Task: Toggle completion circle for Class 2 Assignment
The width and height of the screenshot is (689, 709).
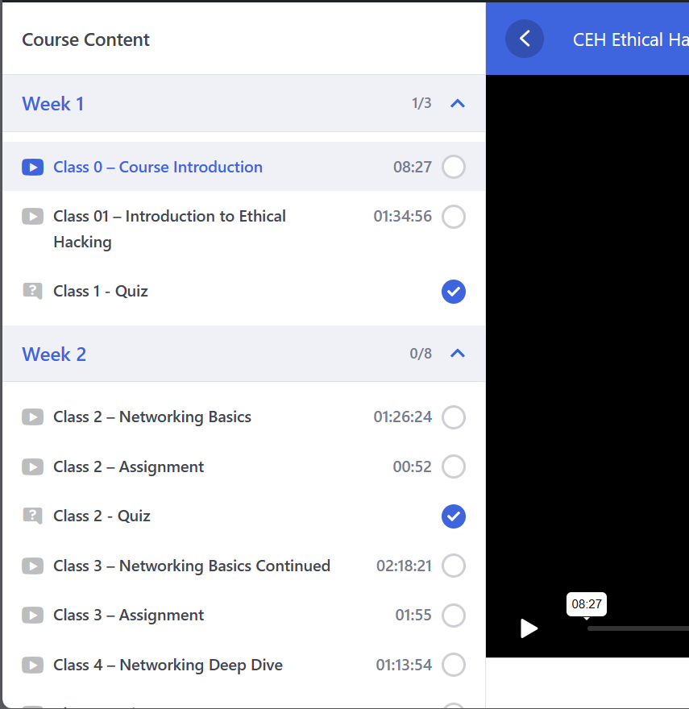Action: pos(454,466)
